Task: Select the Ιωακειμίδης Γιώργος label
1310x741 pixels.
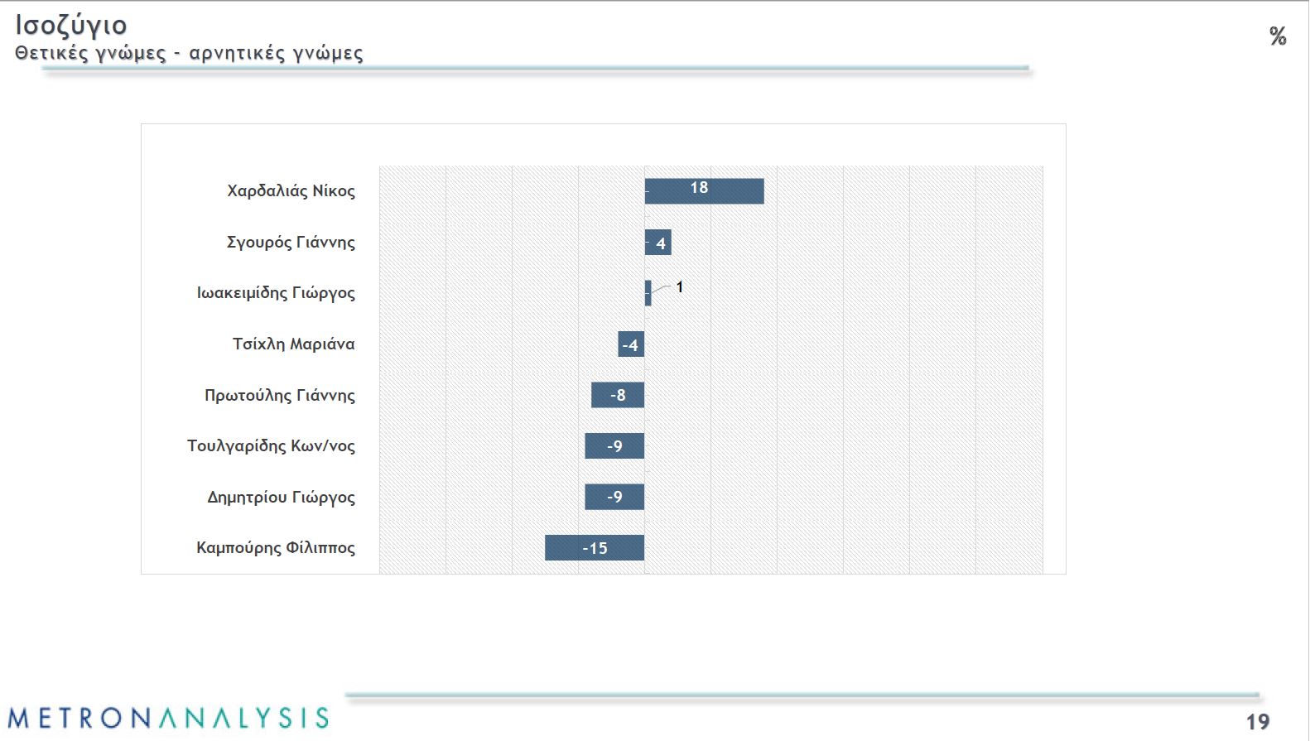Action: pos(276,293)
